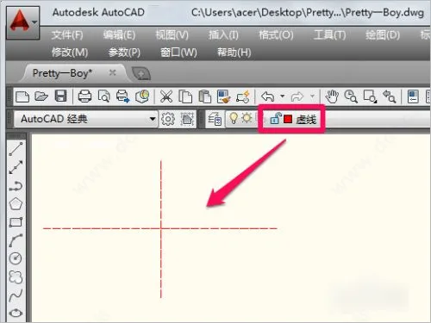This screenshot has height=323, width=431.
Task: Cut selection with the scissors icon
Action: click(166, 96)
